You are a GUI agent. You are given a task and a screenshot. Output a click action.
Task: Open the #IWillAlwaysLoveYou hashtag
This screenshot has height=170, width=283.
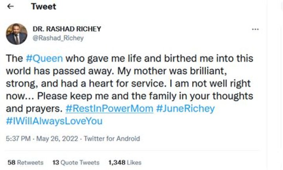(x=54, y=121)
